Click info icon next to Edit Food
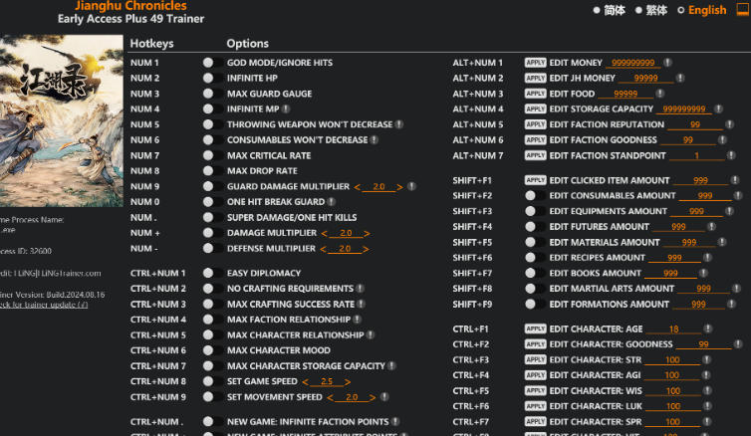This screenshot has width=751, height=436. click(658, 94)
